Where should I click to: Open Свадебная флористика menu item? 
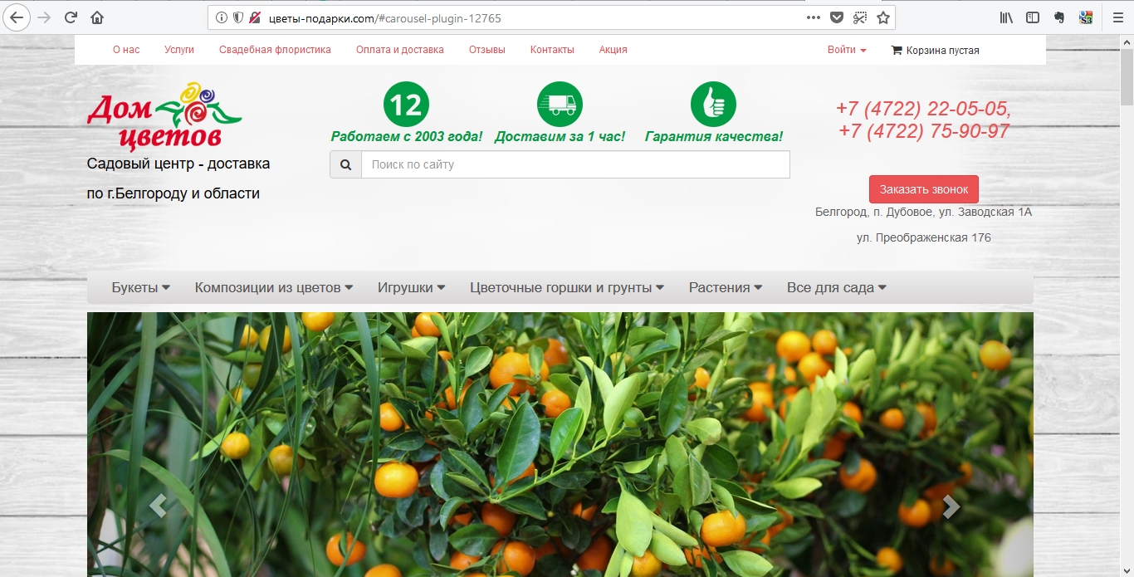tap(275, 50)
